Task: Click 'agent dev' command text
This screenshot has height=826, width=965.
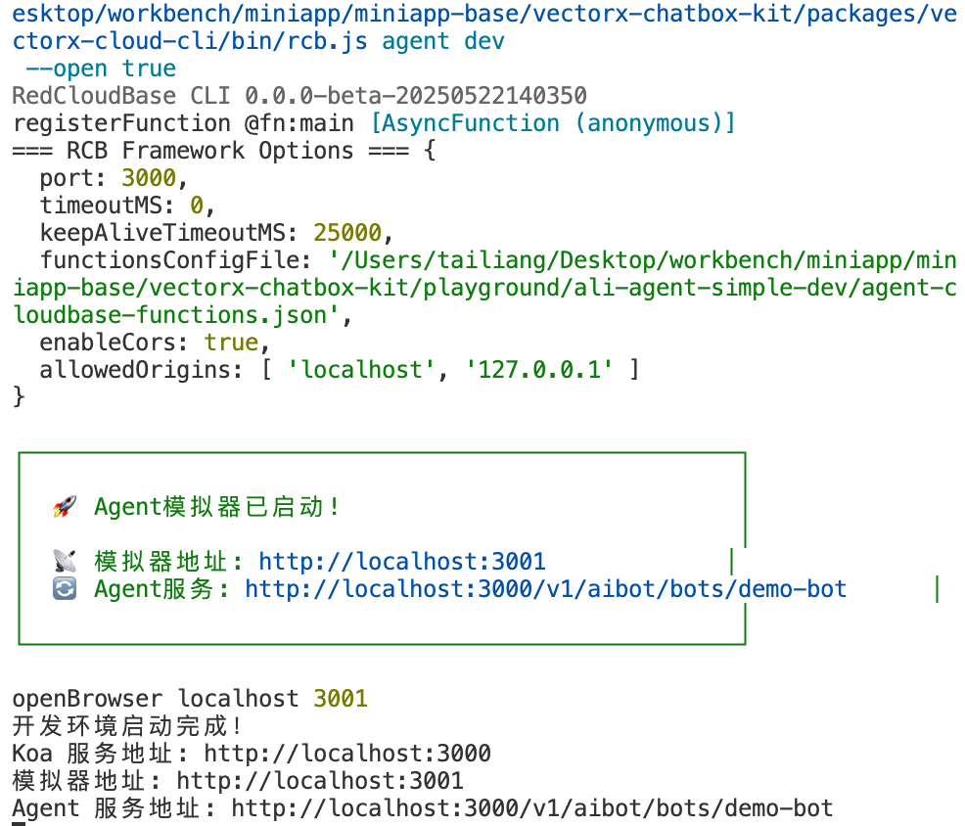Action: point(443,41)
